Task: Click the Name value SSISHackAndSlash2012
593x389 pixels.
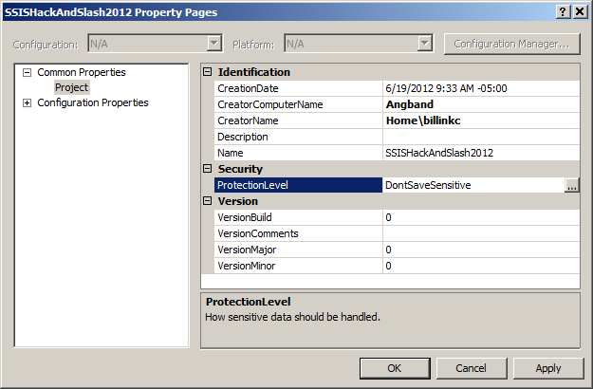Action: point(439,153)
